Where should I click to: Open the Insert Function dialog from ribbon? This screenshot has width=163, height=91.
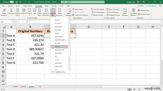[4, 12]
